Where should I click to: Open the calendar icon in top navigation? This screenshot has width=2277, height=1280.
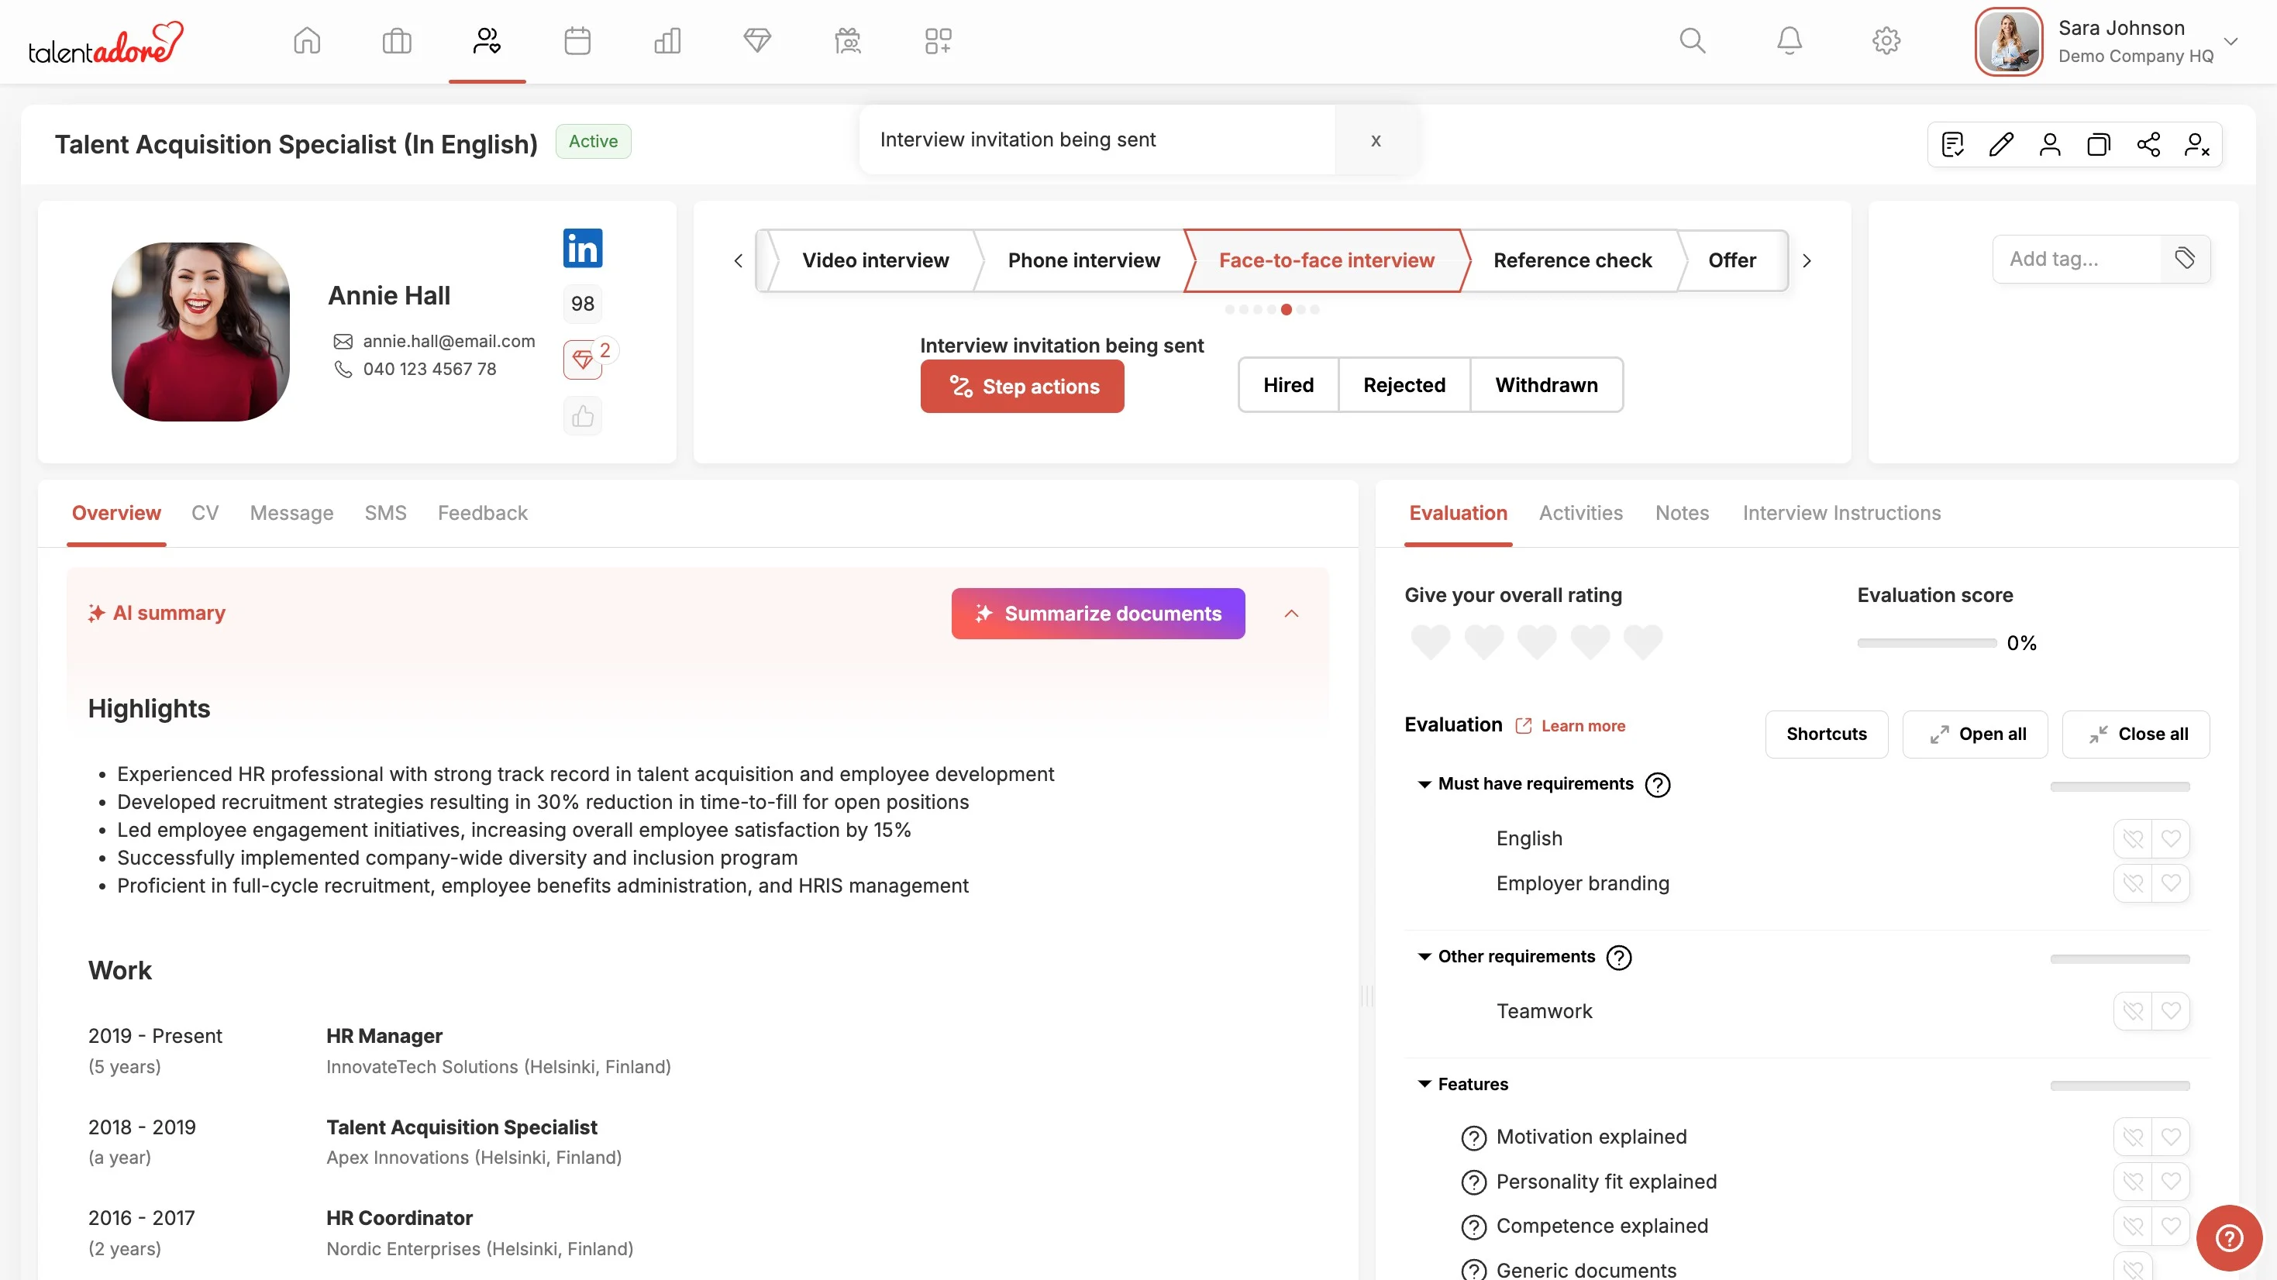(x=577, y=40)
